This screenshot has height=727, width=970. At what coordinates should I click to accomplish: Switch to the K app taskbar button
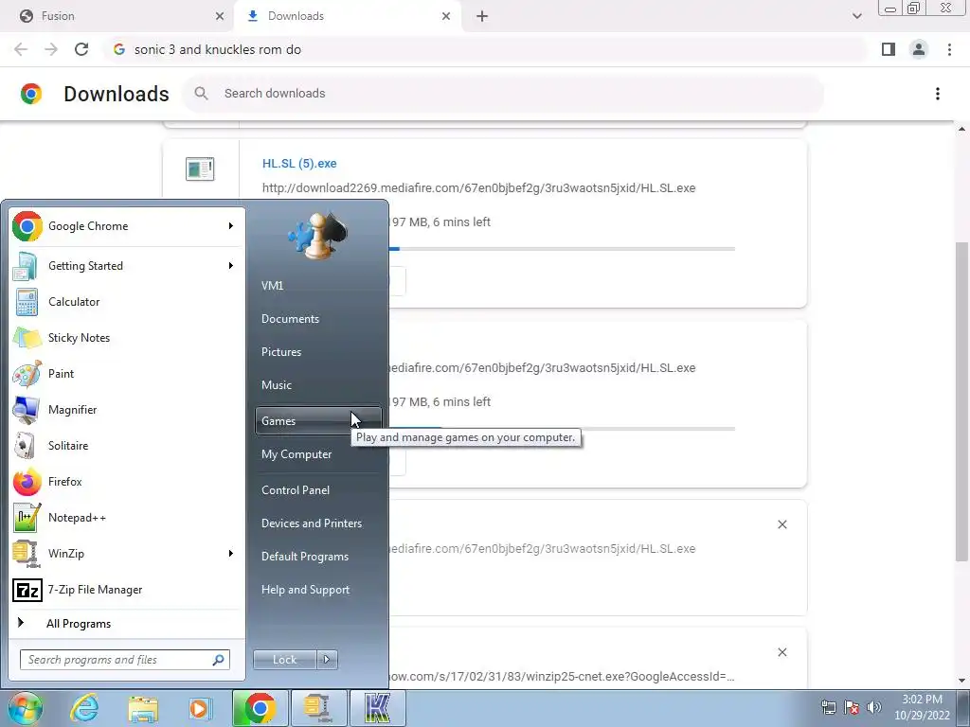(x=377, y=708)
